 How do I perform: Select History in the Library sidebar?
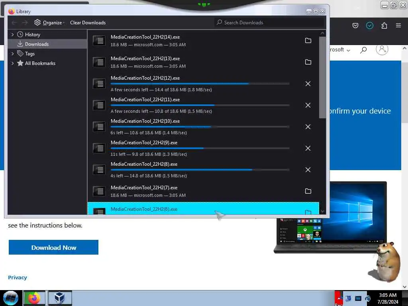(33, 35)
